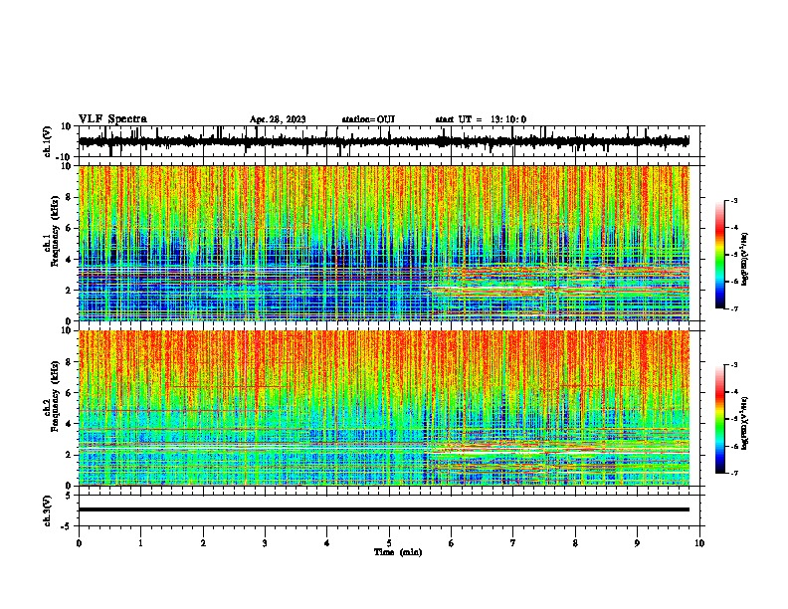Click the "4" kHz tick on ch.2 spectrogram axis
788x609 pixels.
[x=69, y=424]
